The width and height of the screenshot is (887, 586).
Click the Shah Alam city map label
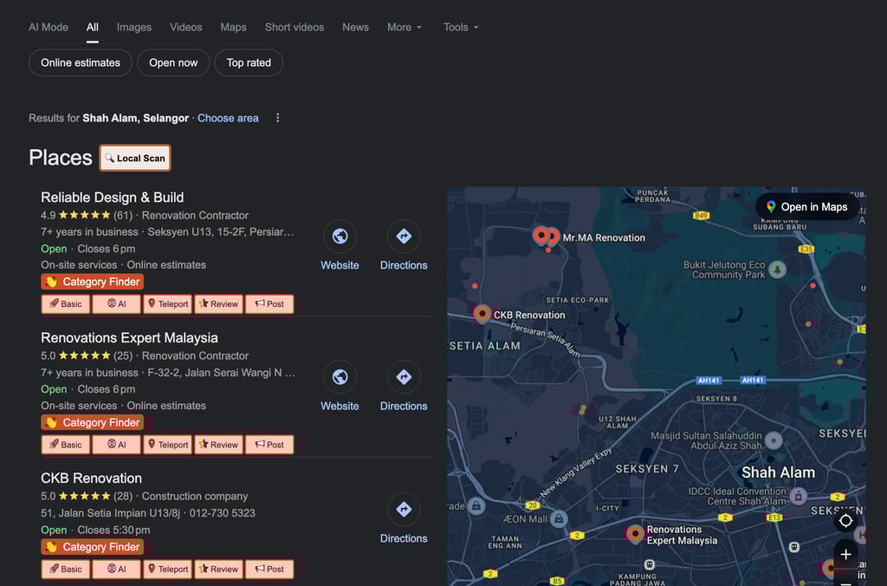778,472
